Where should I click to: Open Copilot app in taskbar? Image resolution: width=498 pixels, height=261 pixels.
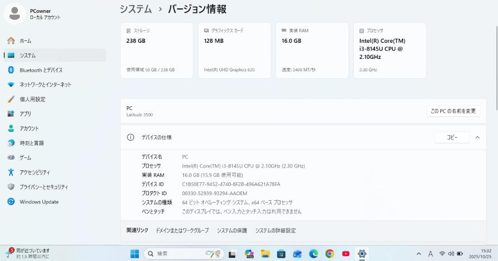249,254
